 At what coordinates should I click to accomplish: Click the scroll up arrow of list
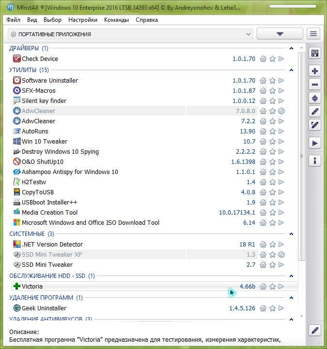(x=301, y=48)
